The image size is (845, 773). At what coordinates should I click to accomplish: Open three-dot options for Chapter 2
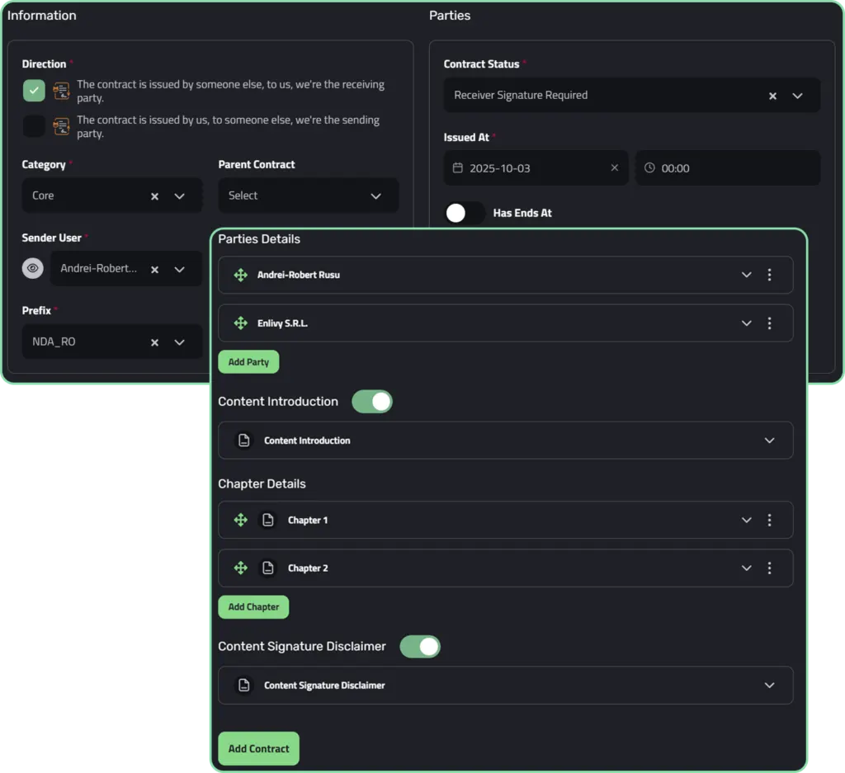[769, 568]
